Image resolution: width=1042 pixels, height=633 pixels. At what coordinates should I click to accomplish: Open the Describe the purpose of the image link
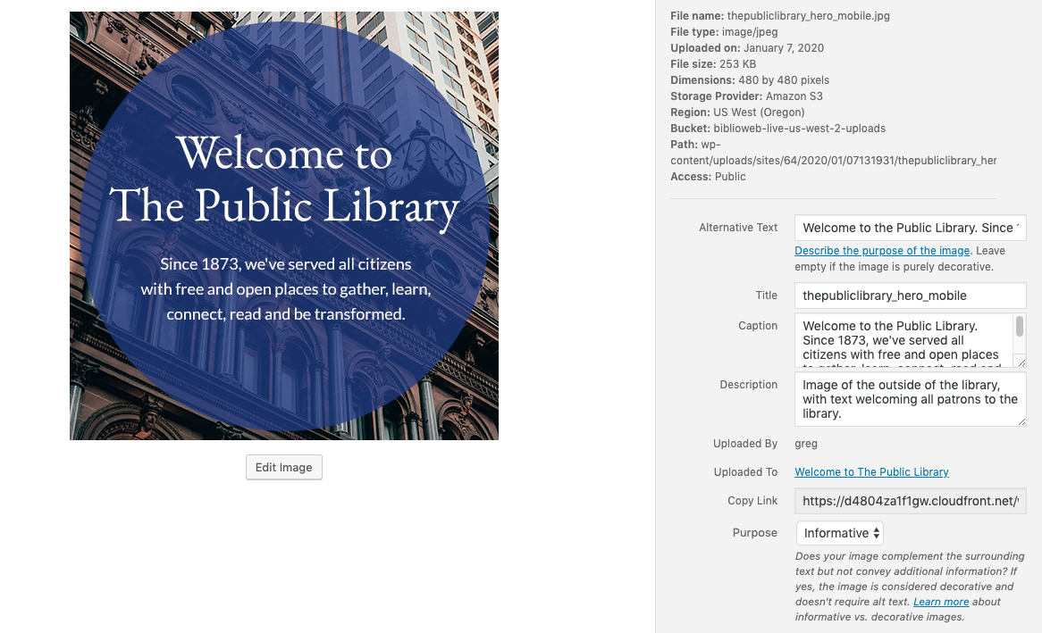tap(882, 251)
